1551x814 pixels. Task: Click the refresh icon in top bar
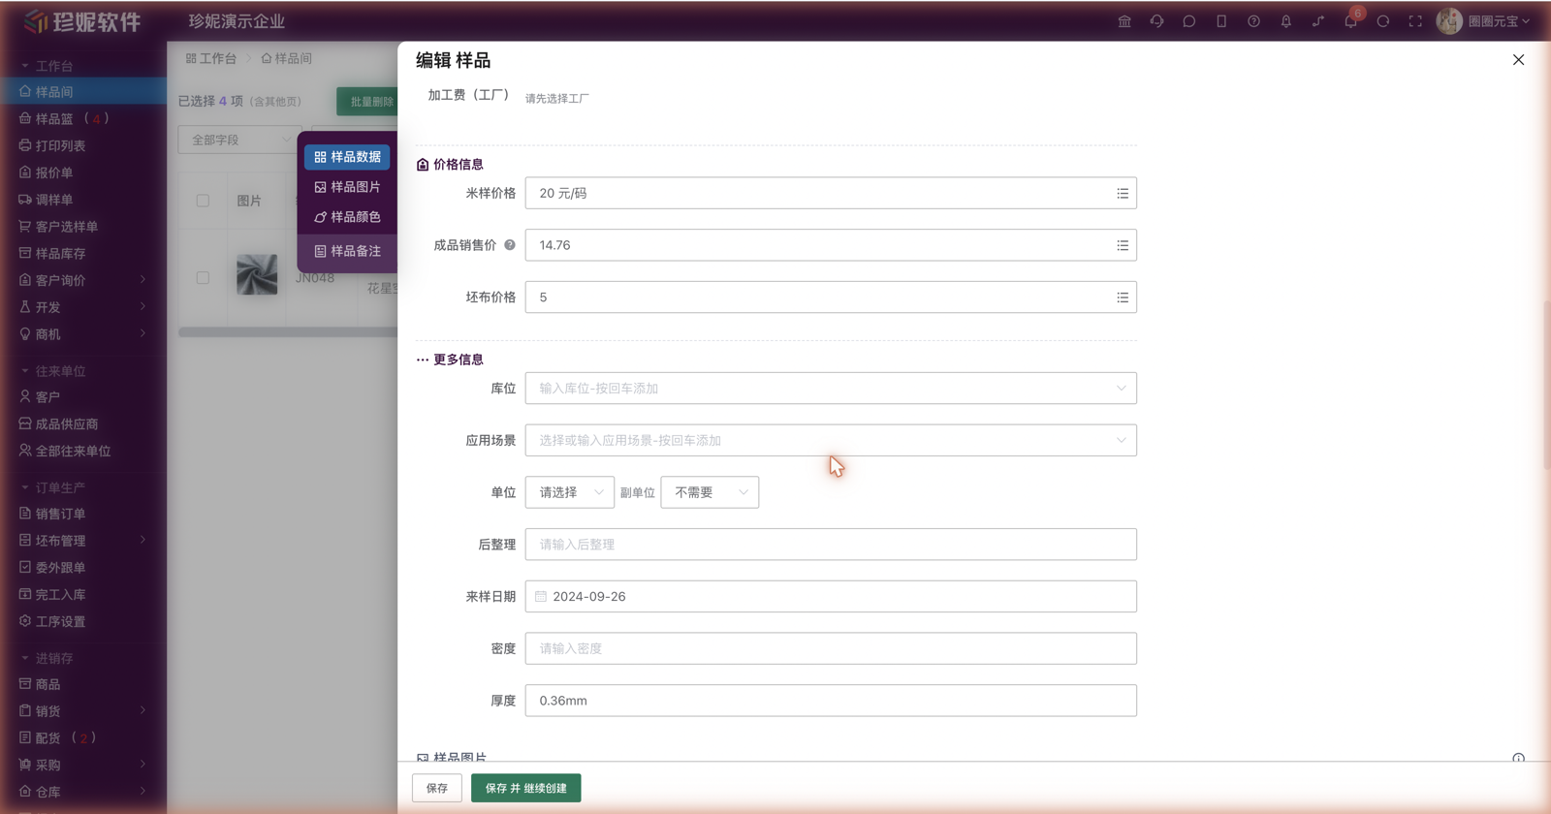pyautogui.click(x=1383, y=21)
